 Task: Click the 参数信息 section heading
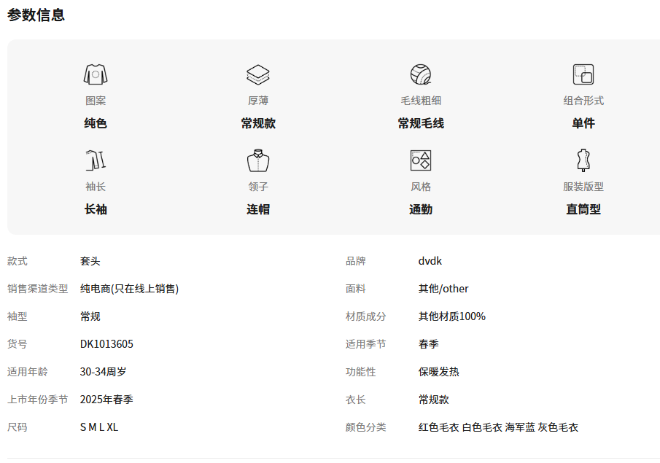(36, 15)
